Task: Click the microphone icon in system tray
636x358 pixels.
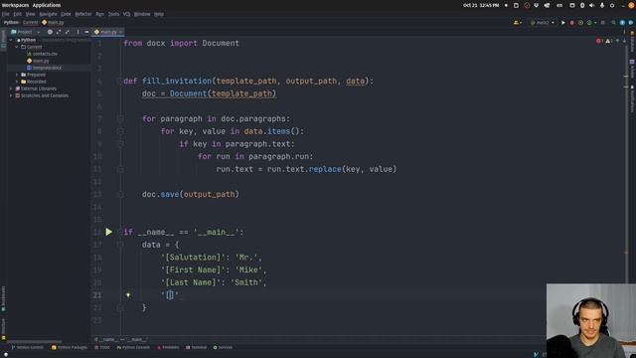Action: (x=602, y=5)
